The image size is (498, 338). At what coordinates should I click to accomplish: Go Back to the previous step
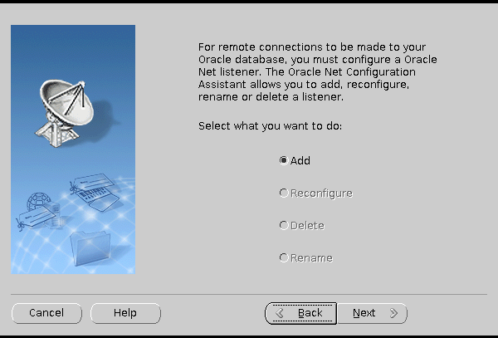(300, 313)
